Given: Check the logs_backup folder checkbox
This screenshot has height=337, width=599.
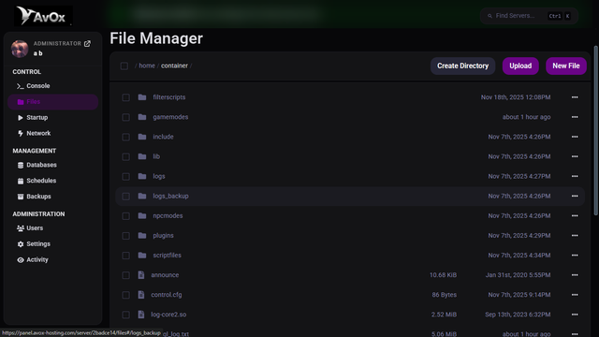Looking at the screenshot, I should point(125,197).
